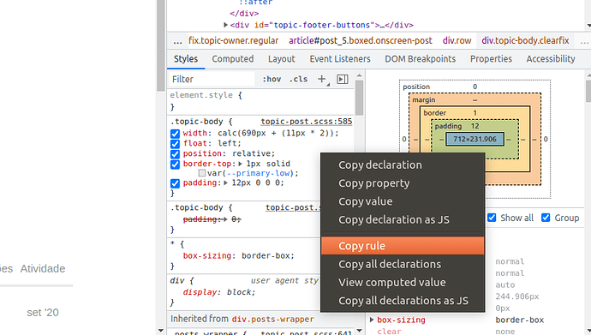Disable the float: left checkbox

(x=175, y=144)
